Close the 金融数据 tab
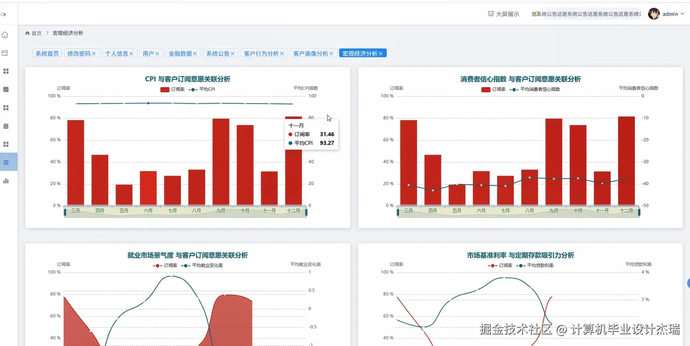The image size is (690, 346). click(195, 53)
